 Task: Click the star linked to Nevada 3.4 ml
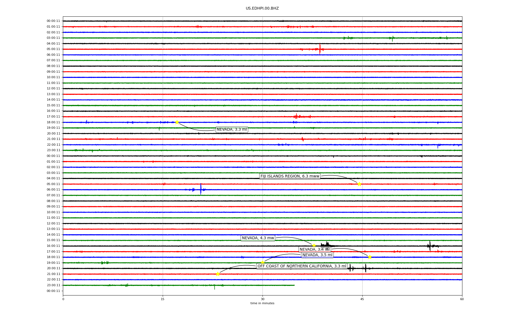click(370, 257)
